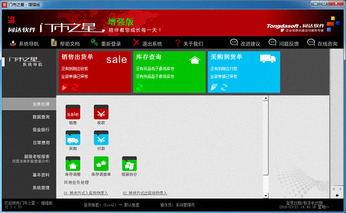
Task: Click the 没有货品高于最低库存 text
Action: pyautogui.click(x=155, y=76)
